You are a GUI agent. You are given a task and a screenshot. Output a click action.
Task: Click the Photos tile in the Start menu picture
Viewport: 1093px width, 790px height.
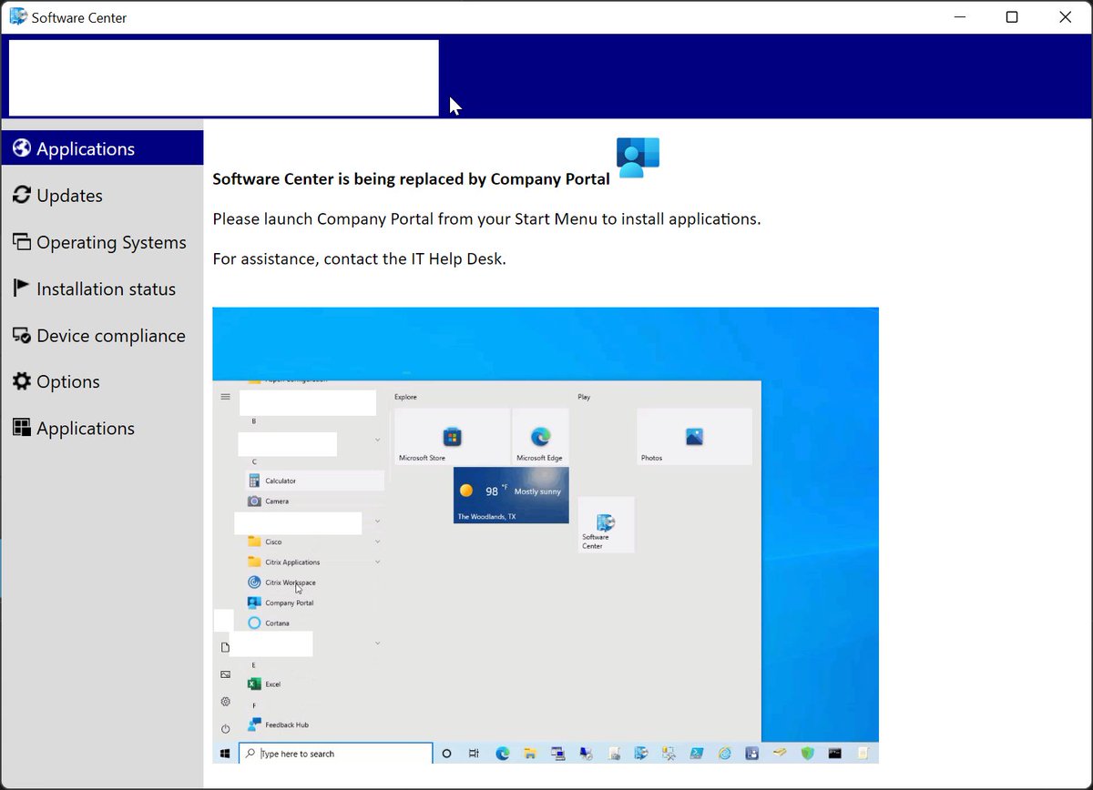pyautogui.click(x=694, y=437)
